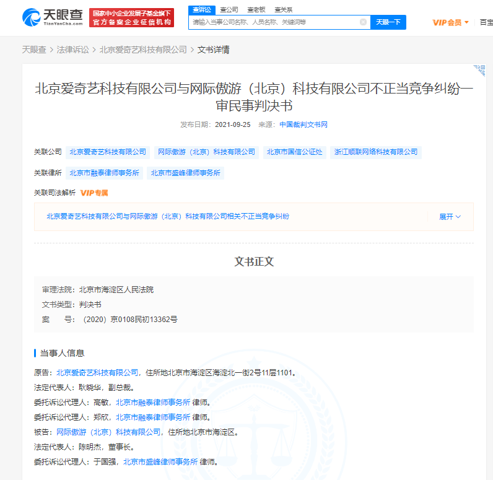
Task: Click the 文书正文 heading
Action: click(x=254, y=261)
